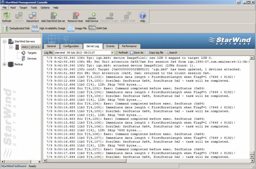Switch to the Configuration tab
Screen dimensions: 256x169
tap(71, 46)
